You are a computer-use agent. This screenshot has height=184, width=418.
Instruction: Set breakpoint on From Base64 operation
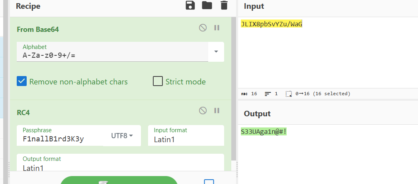coord(217,28)
